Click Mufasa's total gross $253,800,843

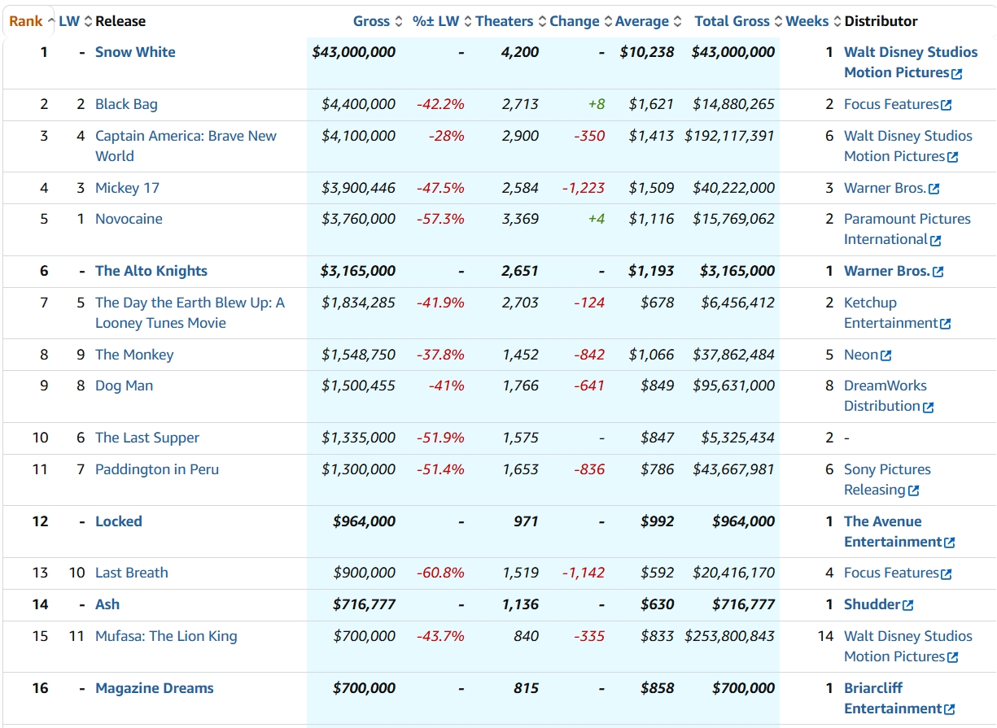click(x=730, y=636)
